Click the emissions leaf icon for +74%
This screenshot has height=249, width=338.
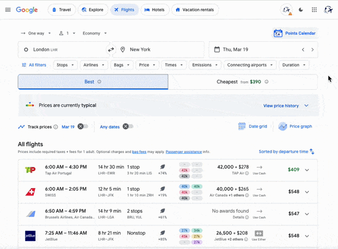tap(163, 167)
